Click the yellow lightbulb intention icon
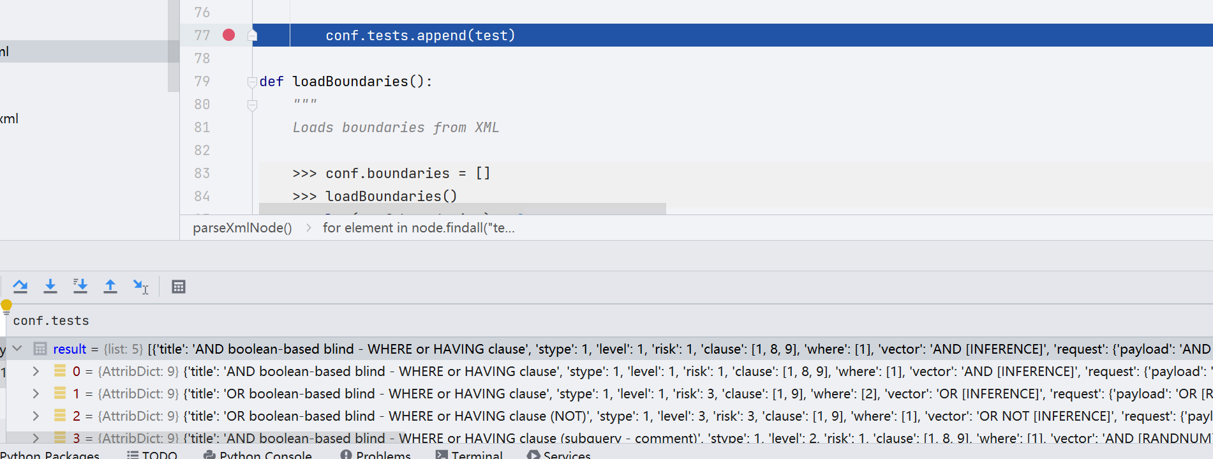The image size is (1213, 459). [x=6, y=307]
